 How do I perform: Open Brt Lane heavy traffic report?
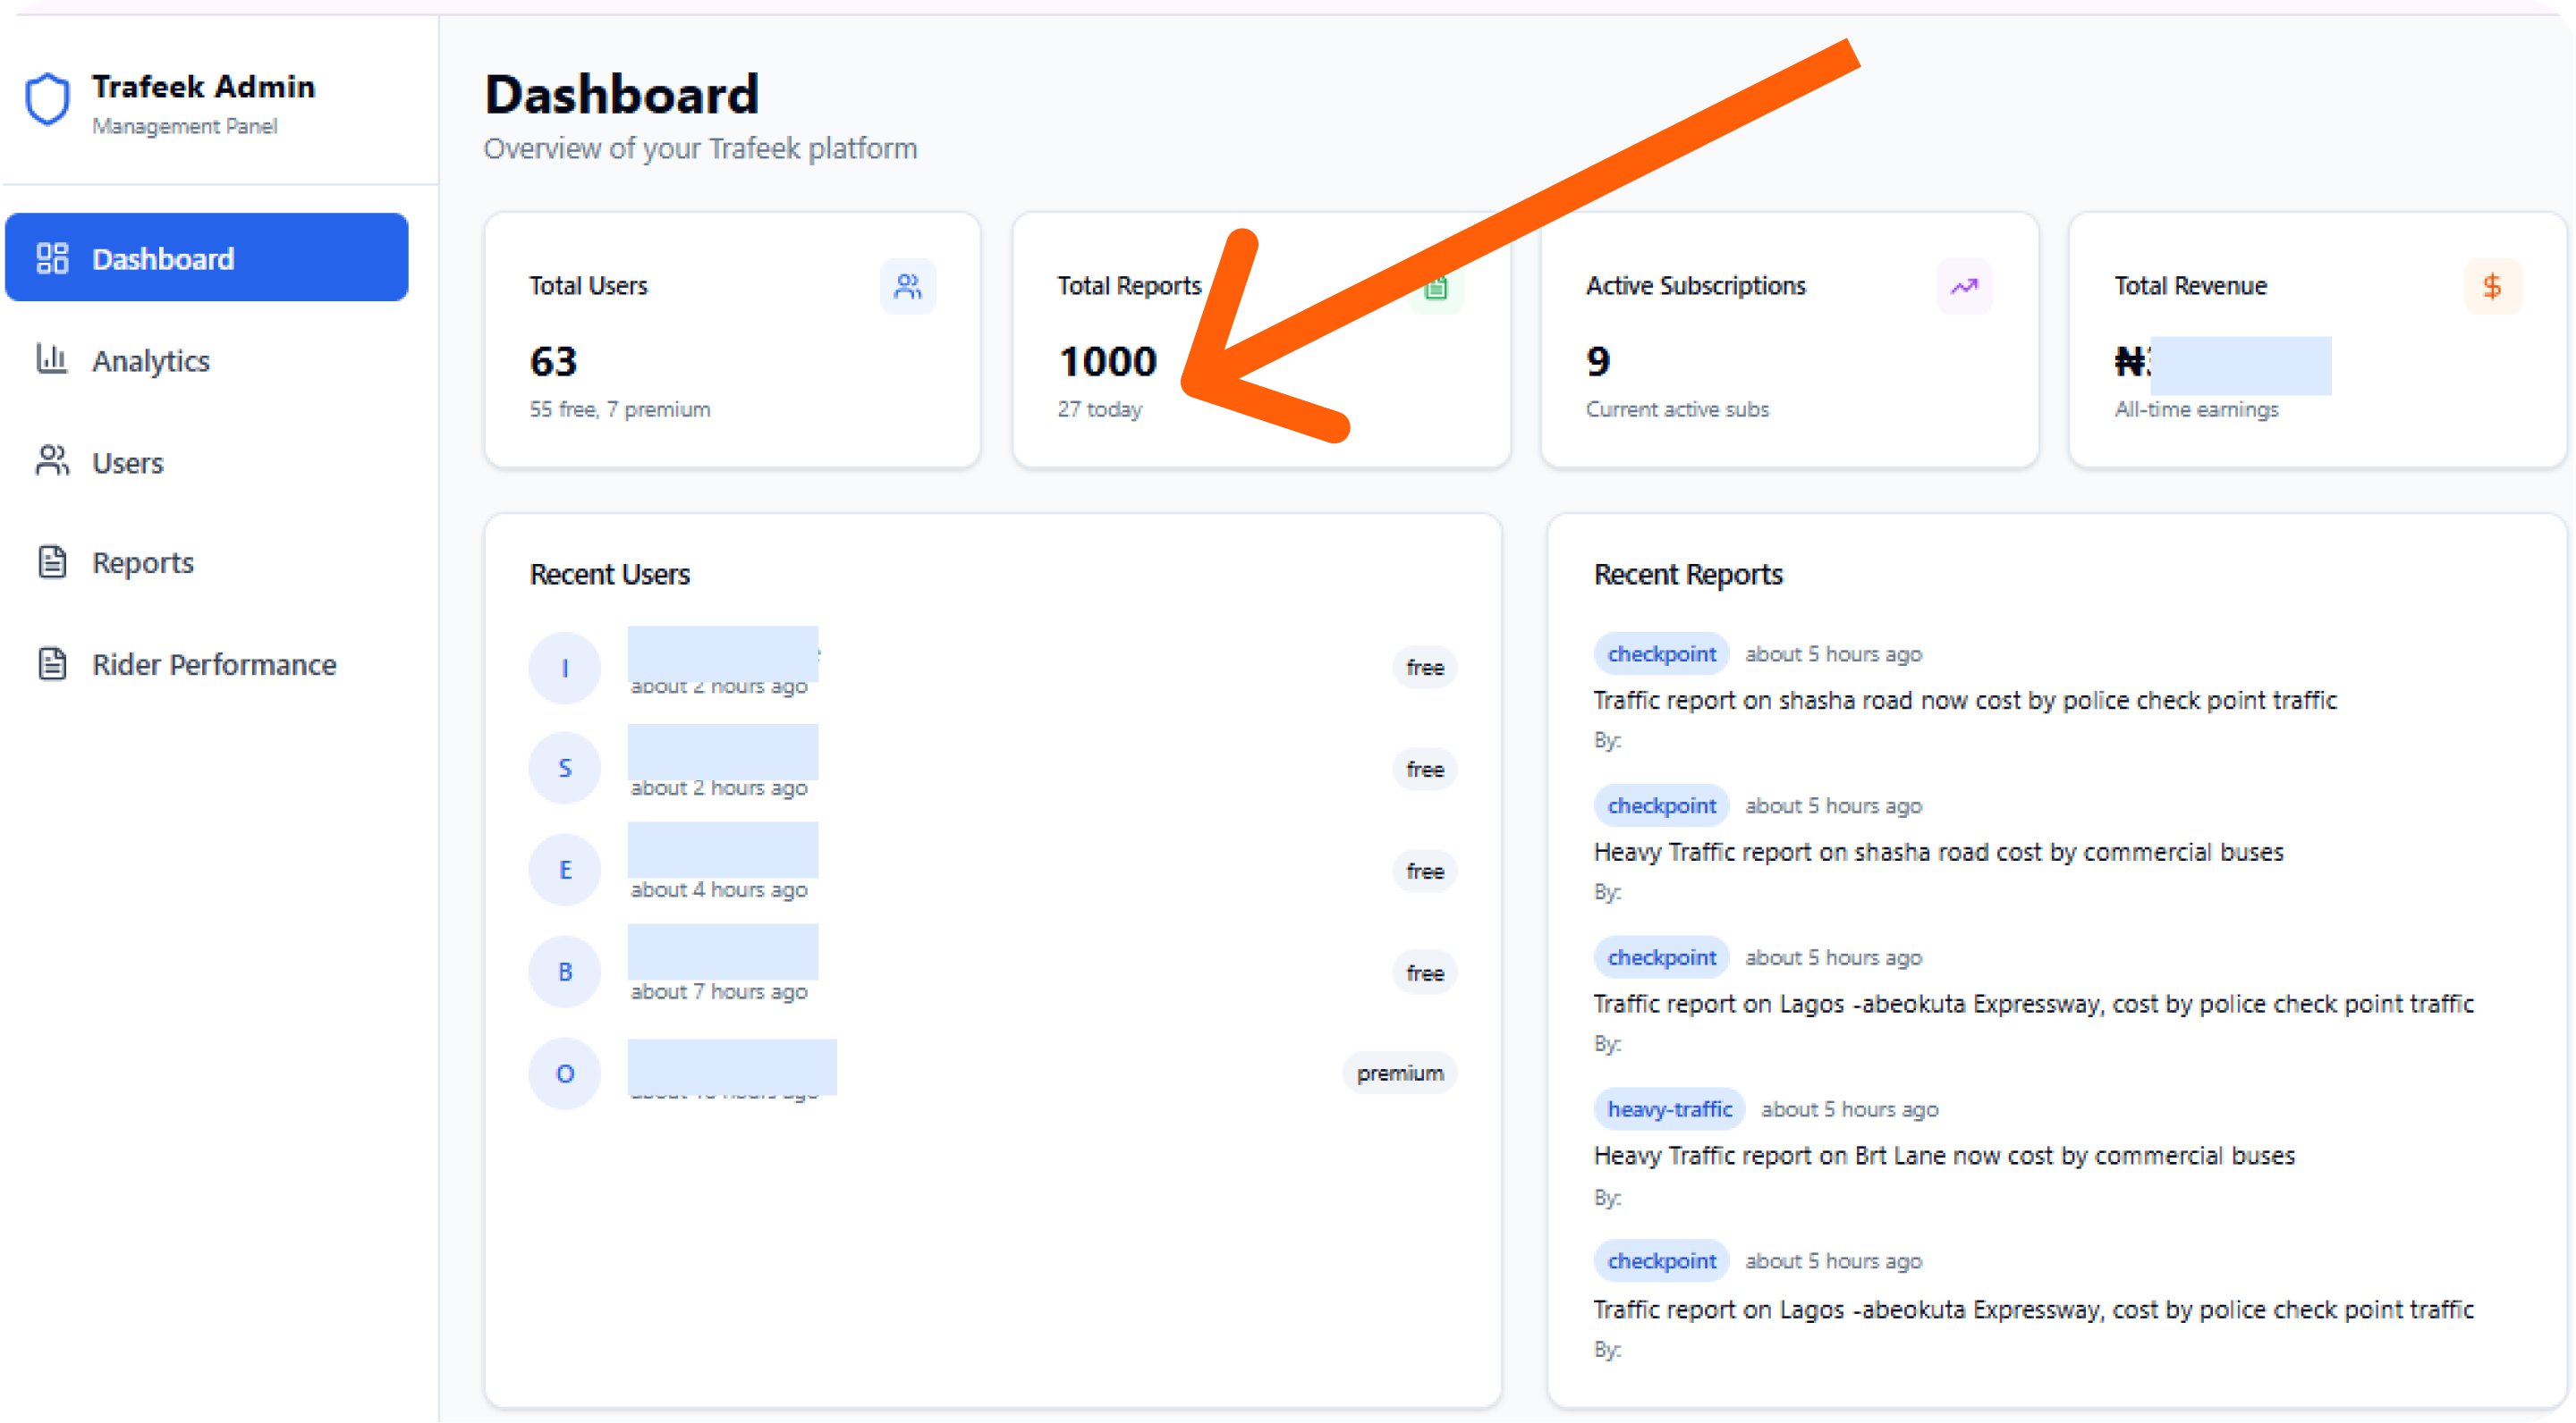coord(1943,1155)
